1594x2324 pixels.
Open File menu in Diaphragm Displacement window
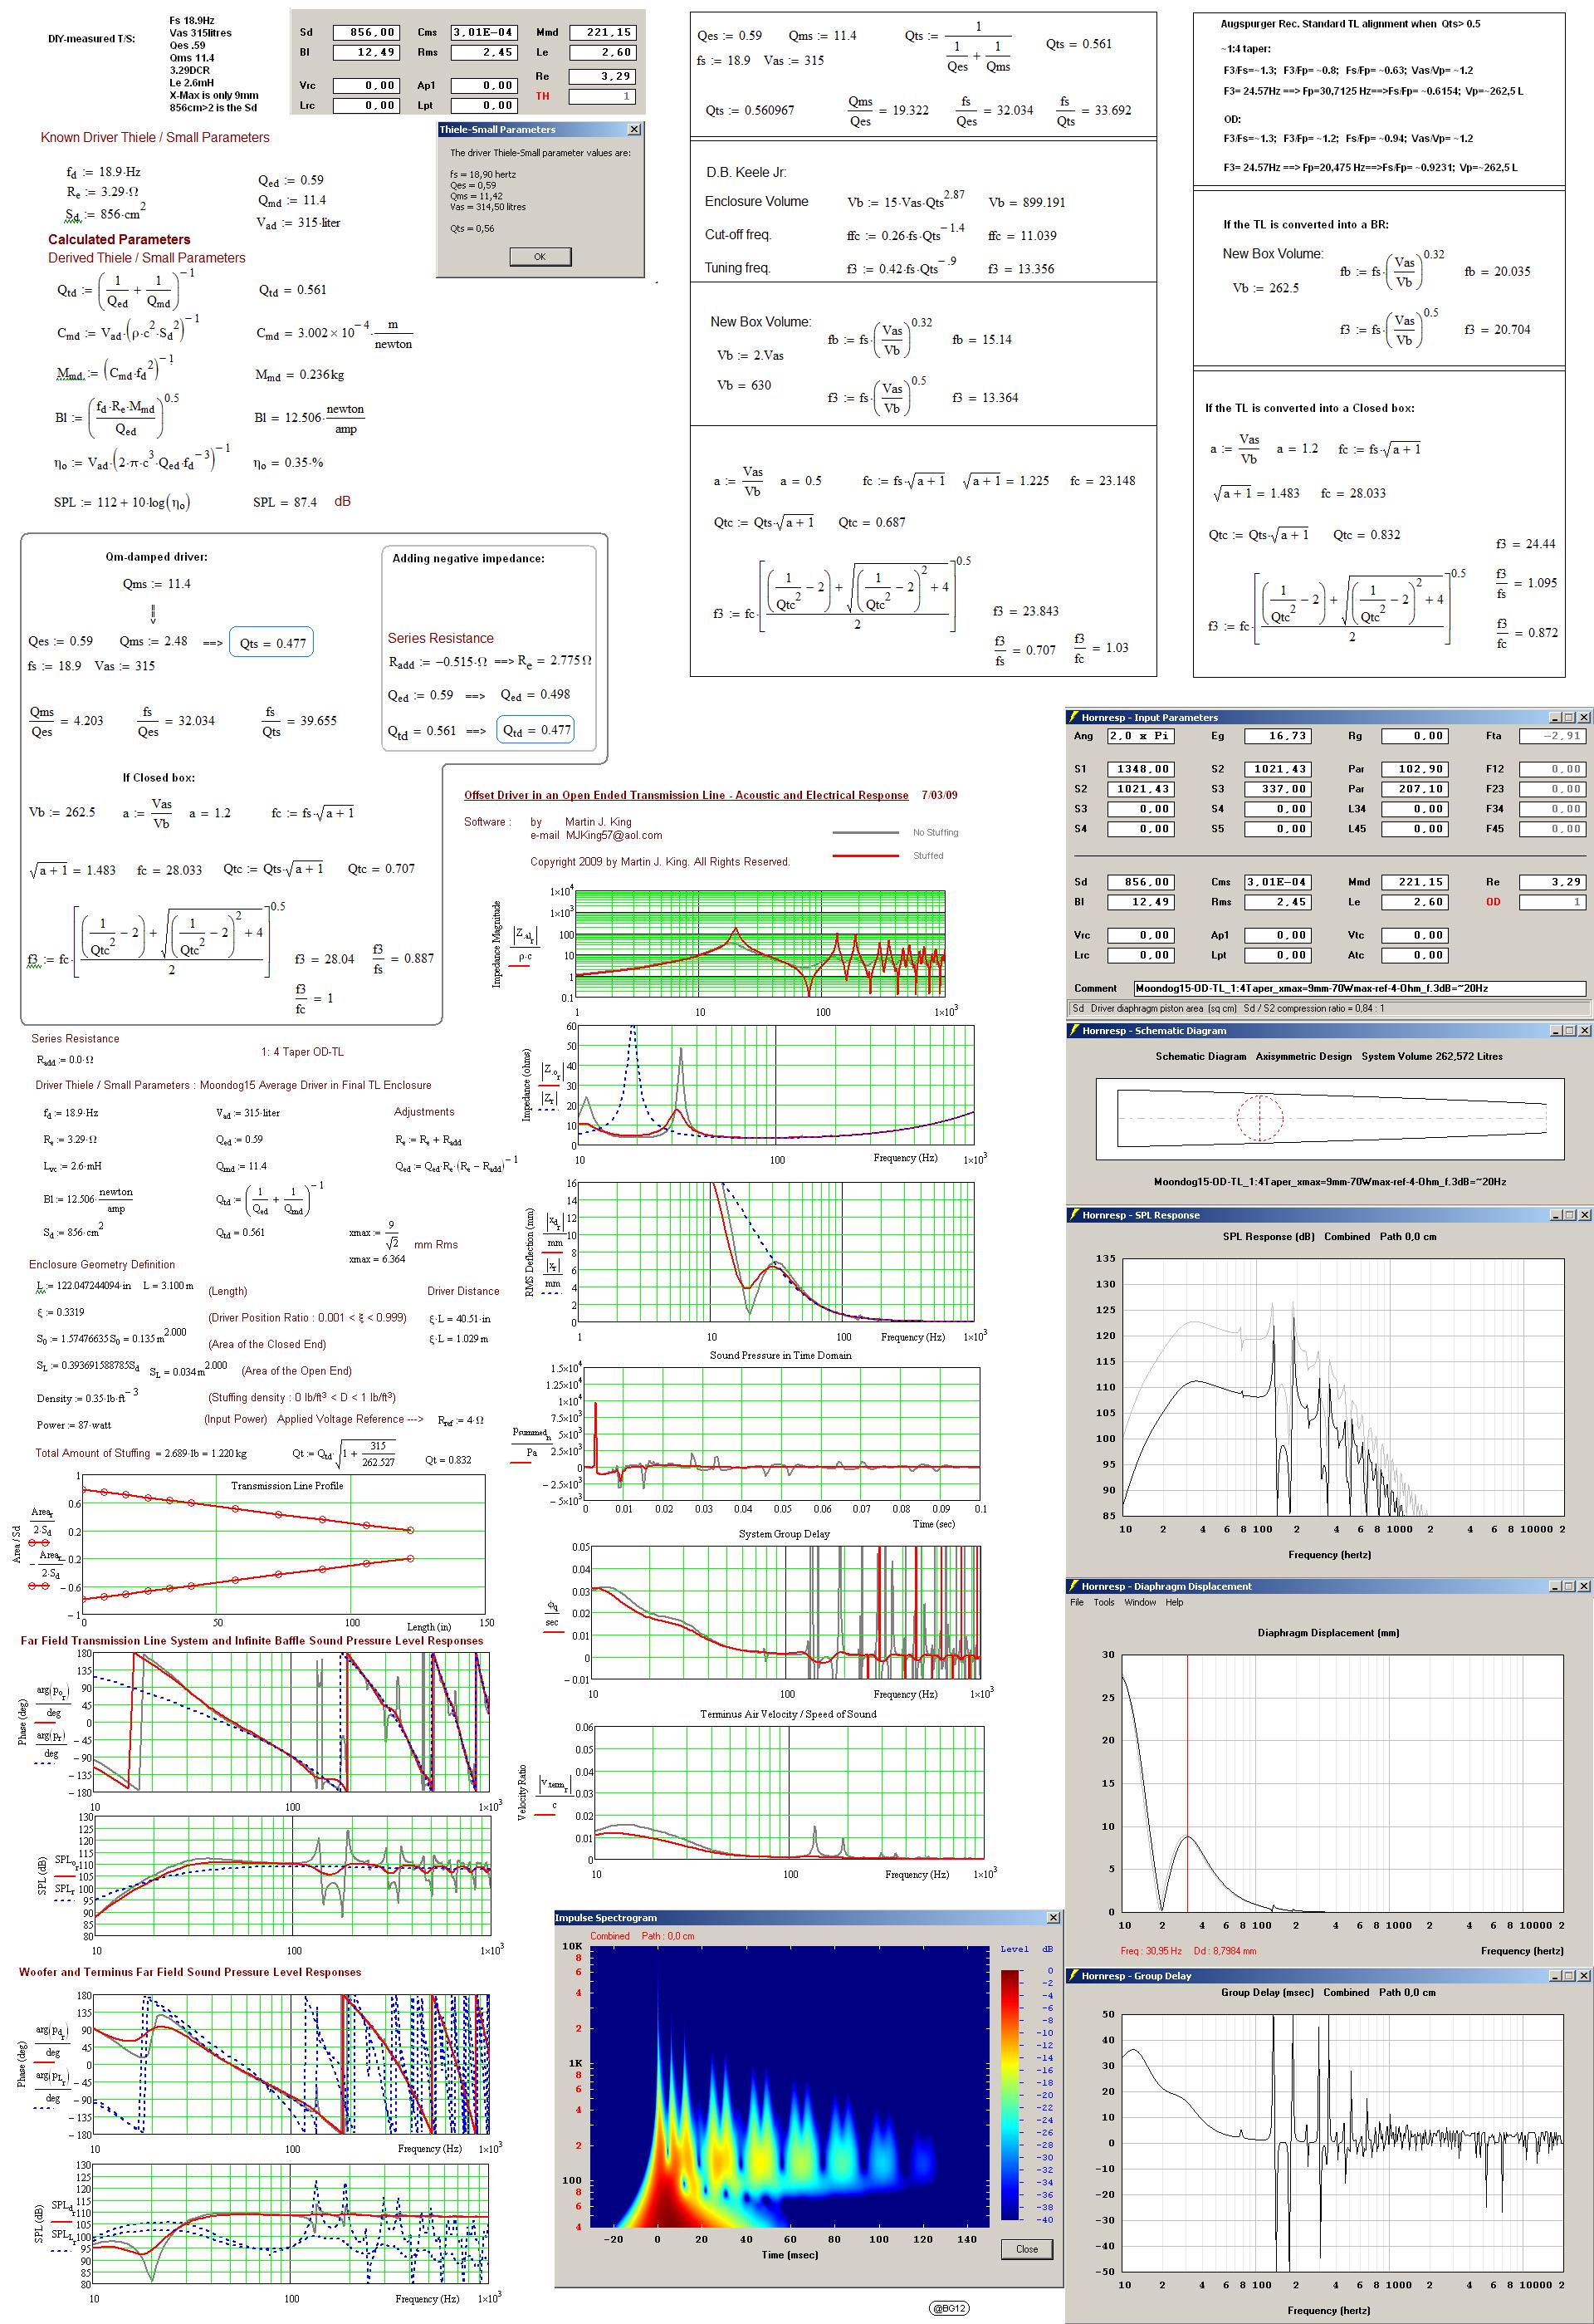1078,1602
